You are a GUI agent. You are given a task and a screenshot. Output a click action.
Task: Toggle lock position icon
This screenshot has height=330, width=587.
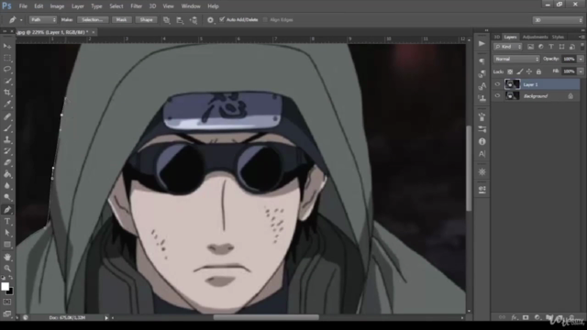529,71
